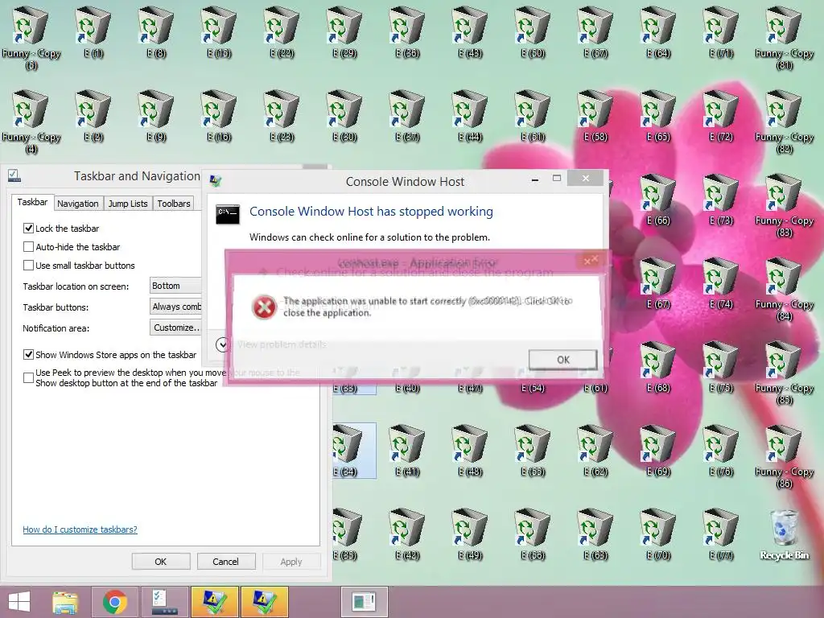This screenshot has width=824, height=618.
Task: Open How do I customize taskbars link
Action: point(80,529)
